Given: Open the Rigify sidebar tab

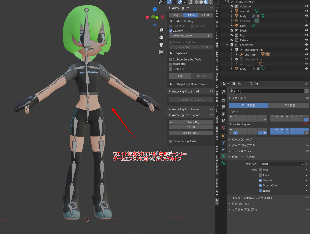Looking at the screenshot, I should coord(217,119).
